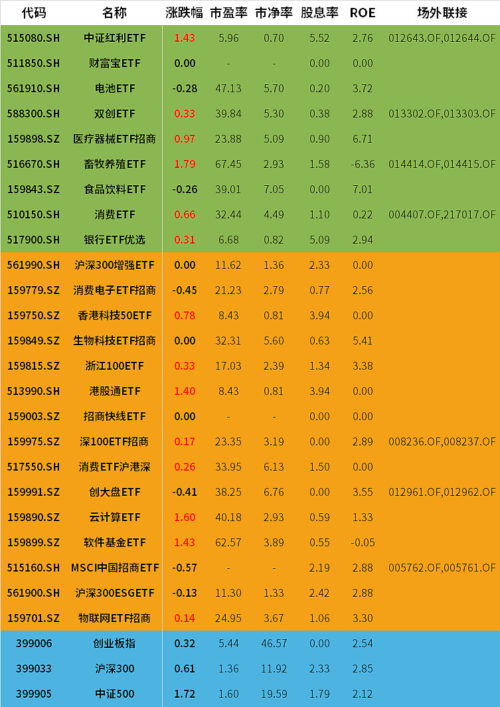Click the 场外联接 column header

pos(442,13)
